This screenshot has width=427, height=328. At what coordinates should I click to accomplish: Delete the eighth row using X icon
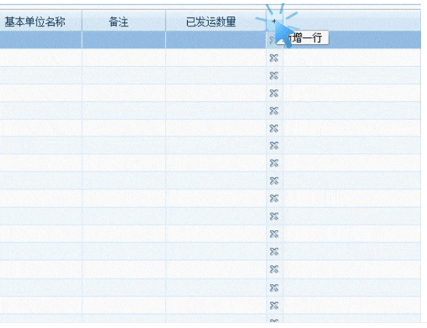[274, 163]
